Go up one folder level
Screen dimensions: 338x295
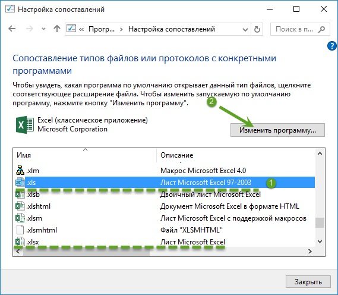(x=57, y=29)
